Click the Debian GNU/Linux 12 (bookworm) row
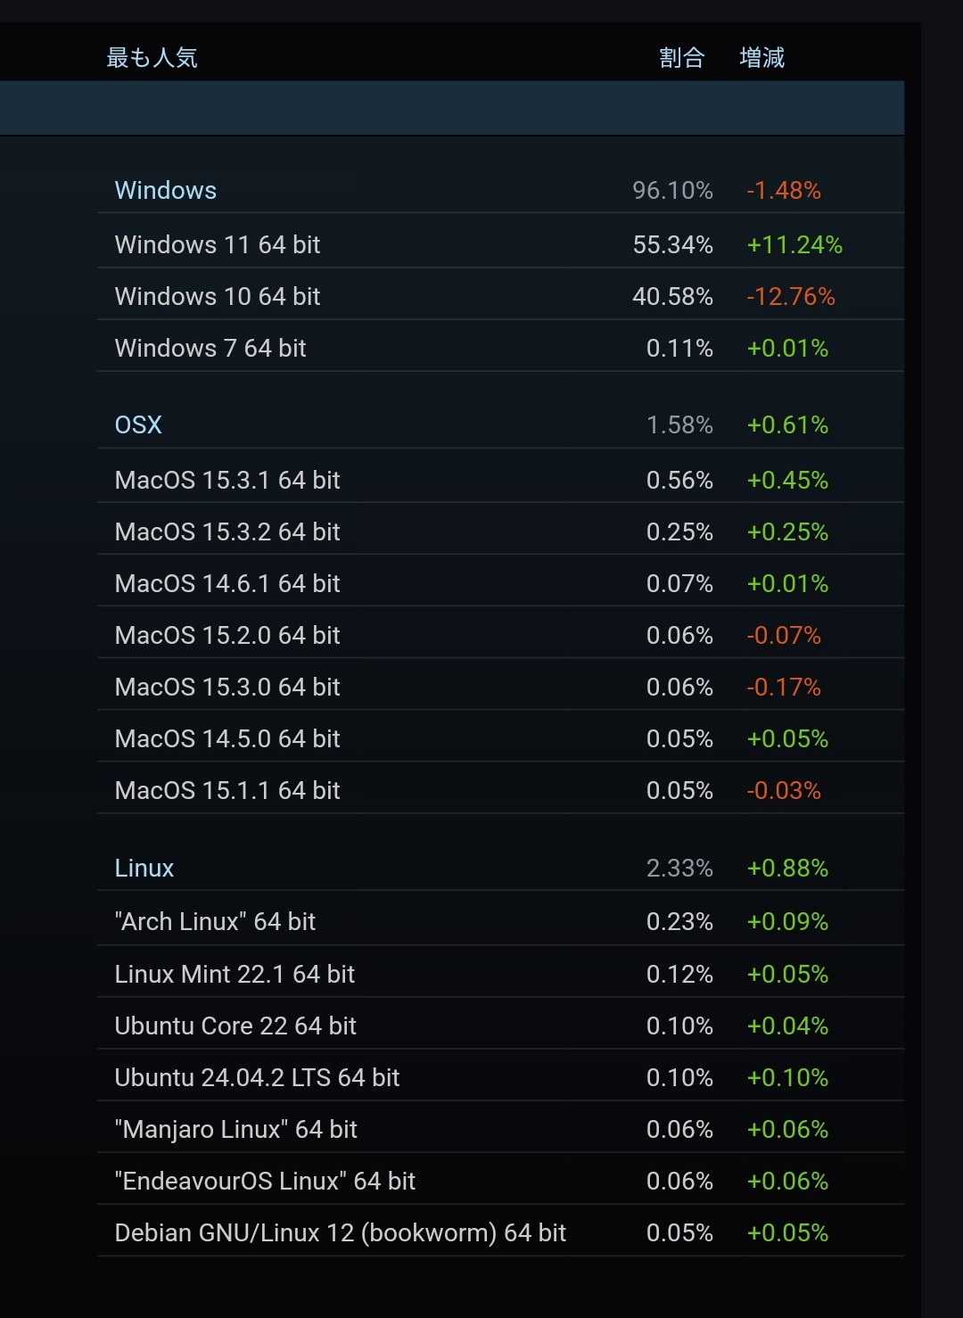This screenshot has width=963, height=1318. pyautogui.click(x=340, y=1233)
